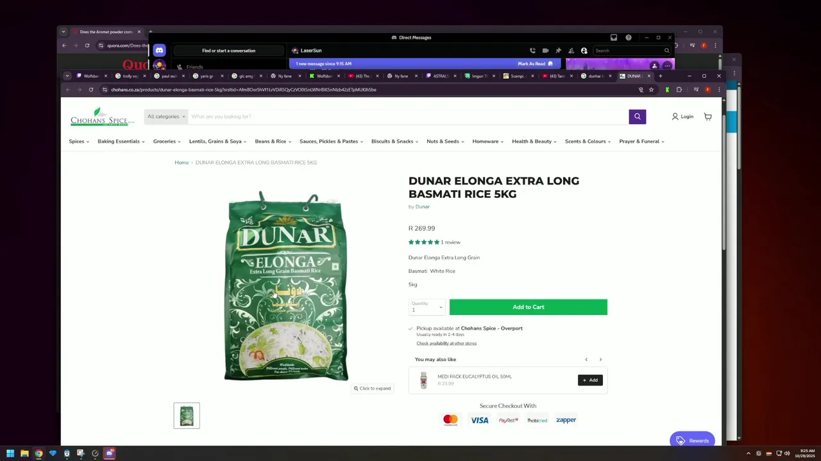The image size is (821, 461).
Task: Expand the Beans & Rice menu
Action: [273, 142]
